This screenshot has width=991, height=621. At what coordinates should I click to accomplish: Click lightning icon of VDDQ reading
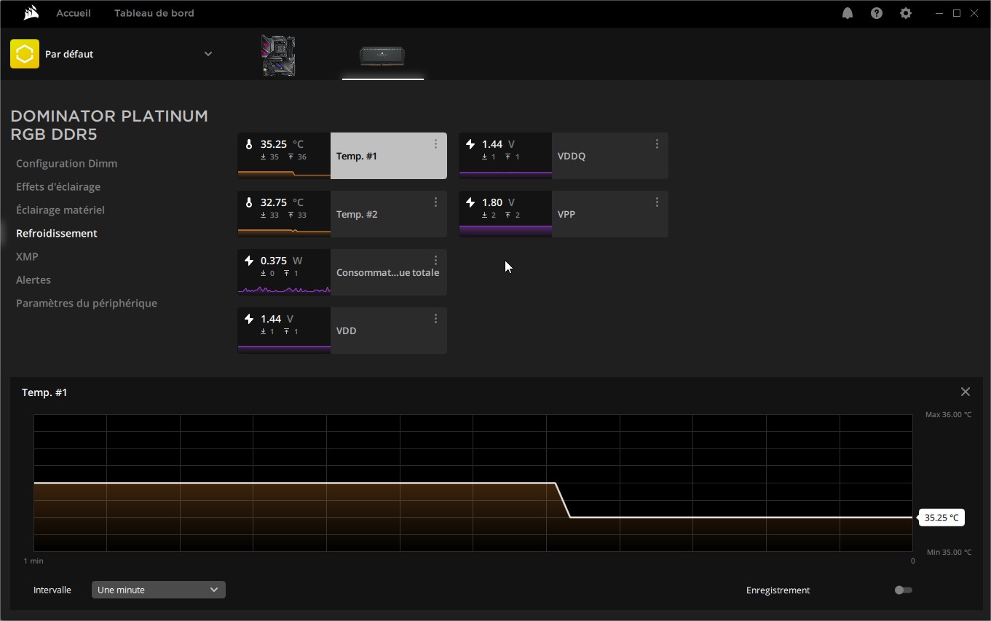pyautogui.click(x=470, y=144)
